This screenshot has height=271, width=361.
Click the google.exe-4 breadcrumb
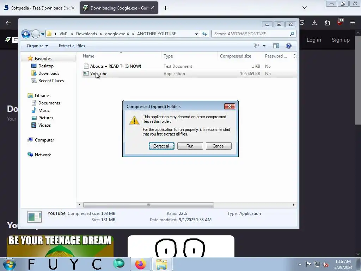click(117, 34)
